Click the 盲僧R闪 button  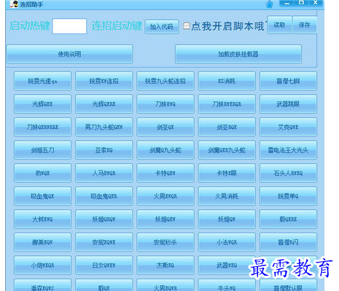[288, 242]
